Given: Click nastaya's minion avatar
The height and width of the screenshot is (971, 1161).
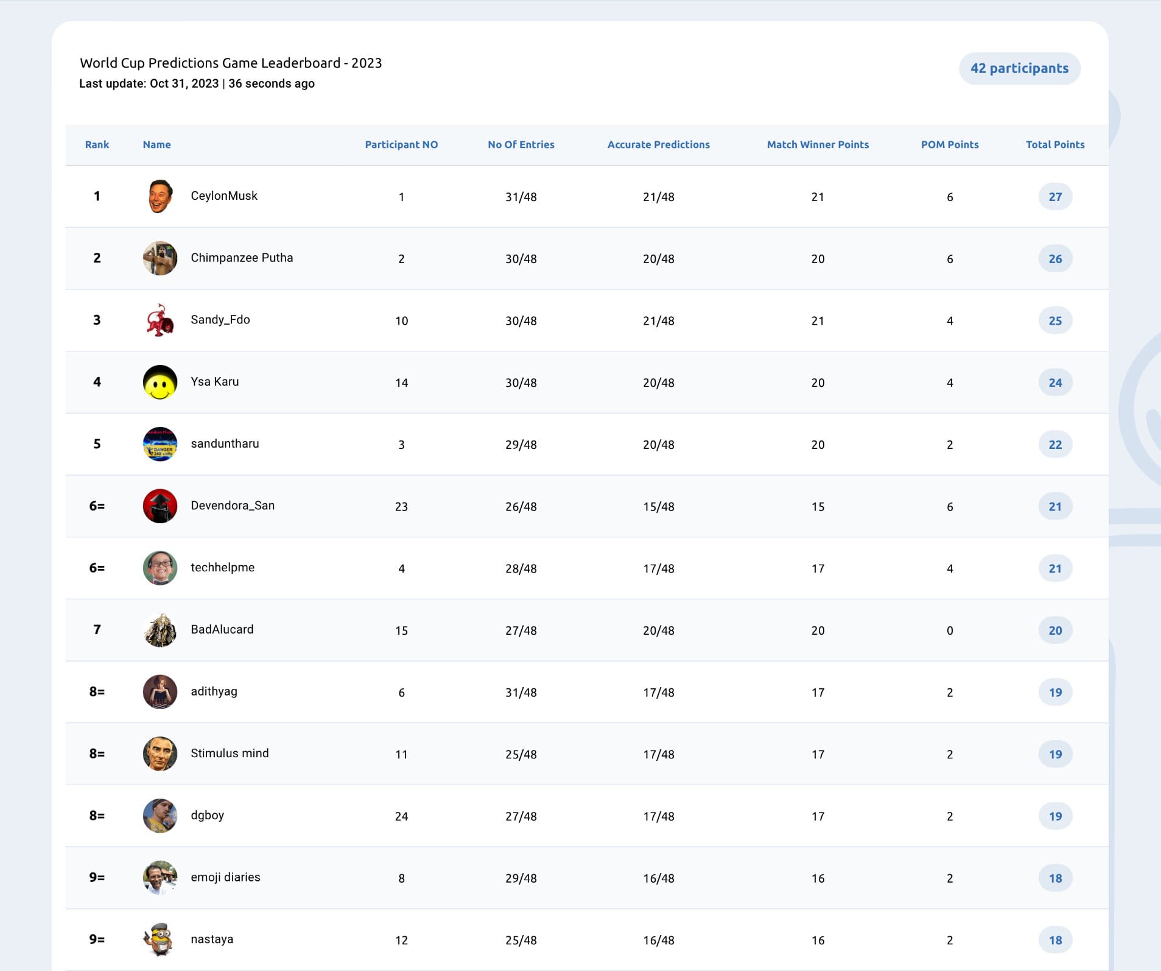Looking at the screenshot, I should [160, 939].
